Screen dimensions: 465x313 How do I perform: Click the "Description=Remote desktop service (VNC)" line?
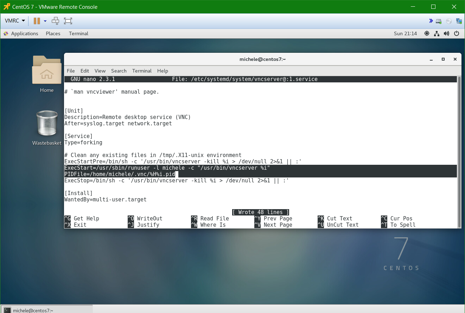pyautogui.click(x=128, y=117)
